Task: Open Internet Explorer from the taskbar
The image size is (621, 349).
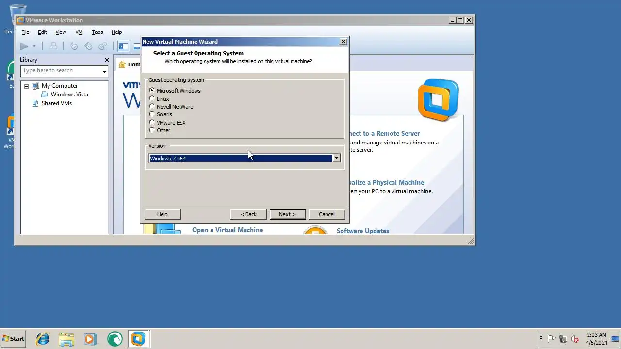Action: [43, 339]
